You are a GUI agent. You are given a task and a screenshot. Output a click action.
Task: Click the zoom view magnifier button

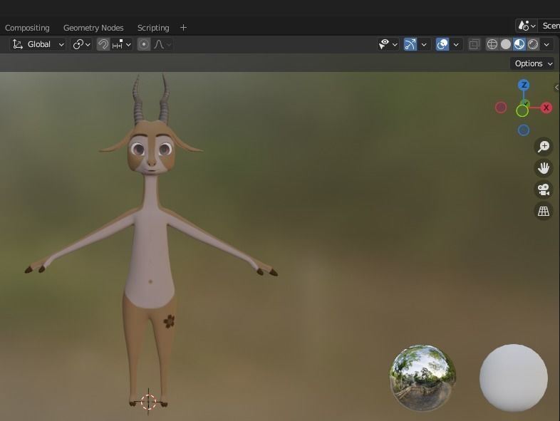click(x=543, y=146)
